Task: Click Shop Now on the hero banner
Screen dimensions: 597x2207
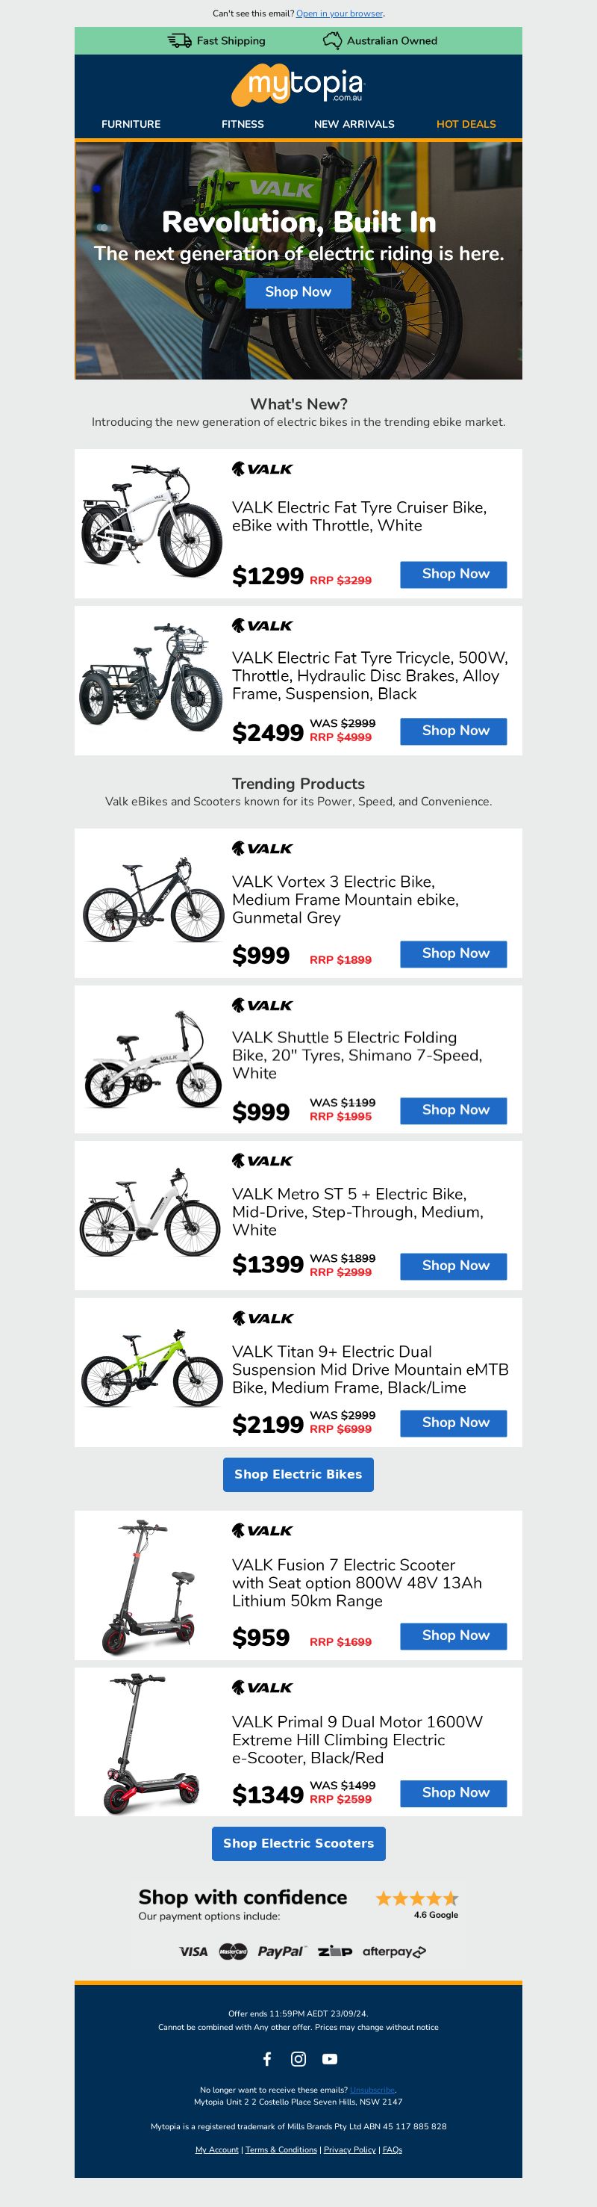Action: coord(298,292)
